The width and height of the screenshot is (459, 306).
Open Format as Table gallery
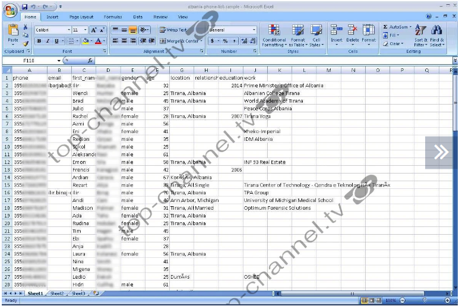pyautogui.click(x=298, y=36)
